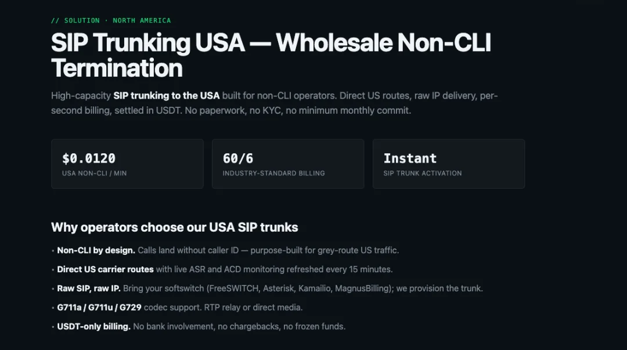Click the 60/6 billing figure
This screenshot has width=627, height=350.
click(238, 158)
